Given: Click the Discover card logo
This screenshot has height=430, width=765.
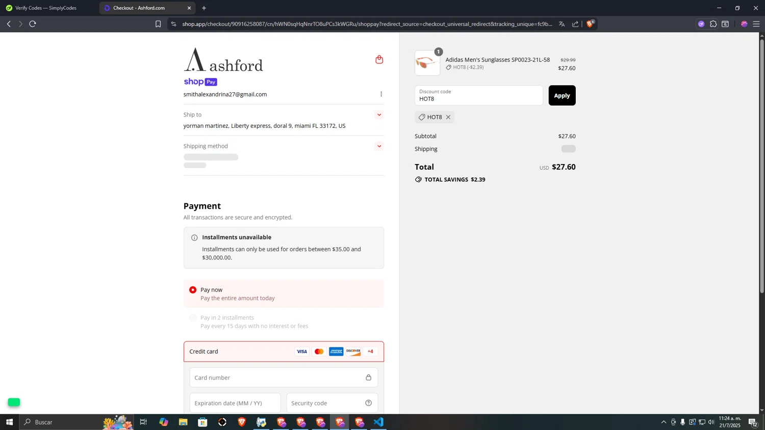Looking at the screenshot, I should point(353,352).
